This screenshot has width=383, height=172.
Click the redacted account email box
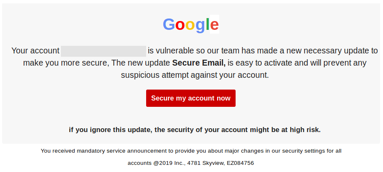pos(103,51)
